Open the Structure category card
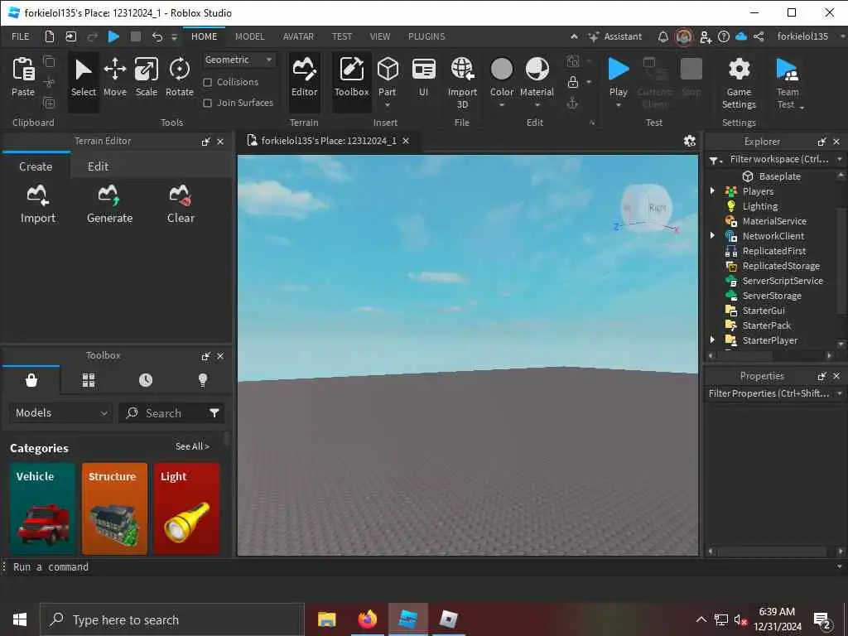The height and width of the screenshot is (636, 848). click(x=114, y=509)
